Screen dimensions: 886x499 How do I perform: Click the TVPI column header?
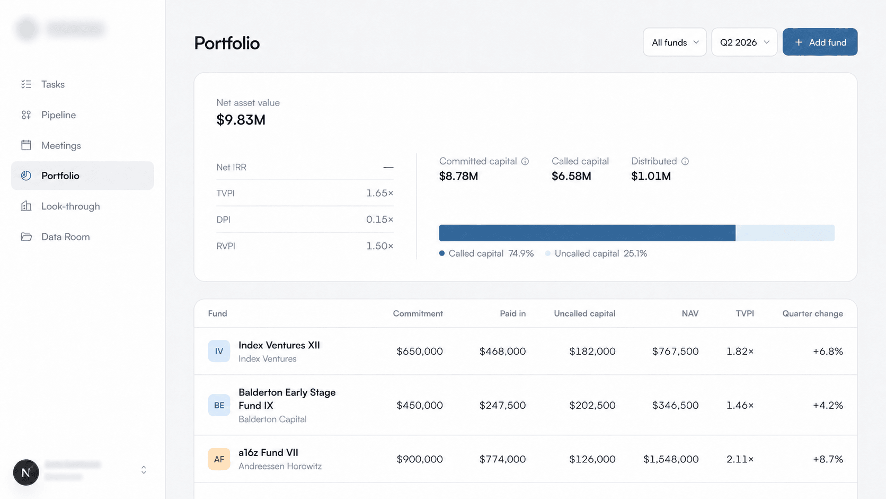coord(745,313)
